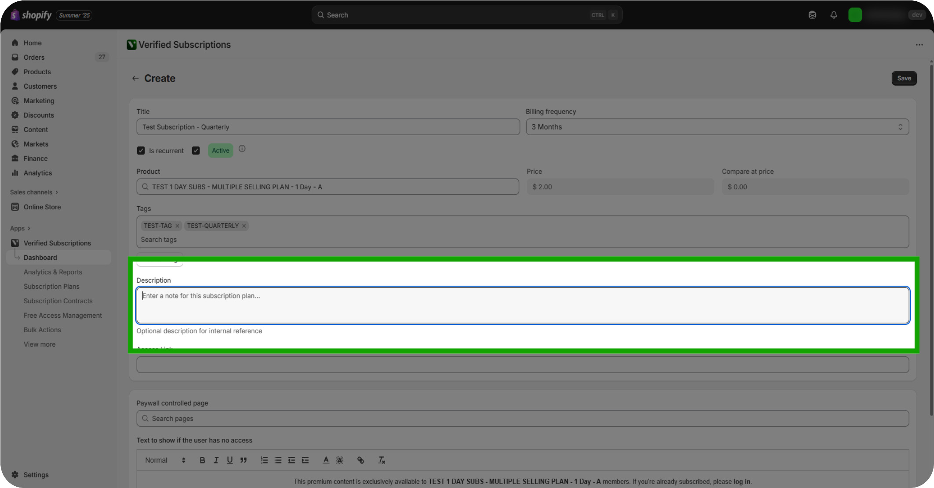Screen dimensions: 934x488
Task: Open Subscription Plans
Action: coord(51,286)
